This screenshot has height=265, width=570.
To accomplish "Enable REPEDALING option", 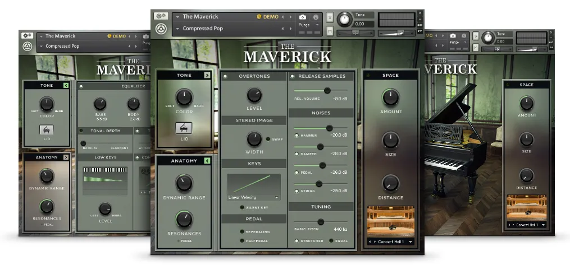I will (241, 231).
